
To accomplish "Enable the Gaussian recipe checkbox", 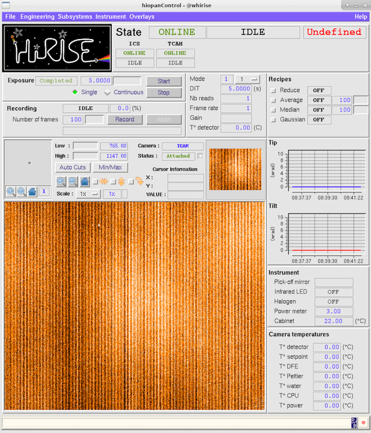I will (x=273, y=120).
